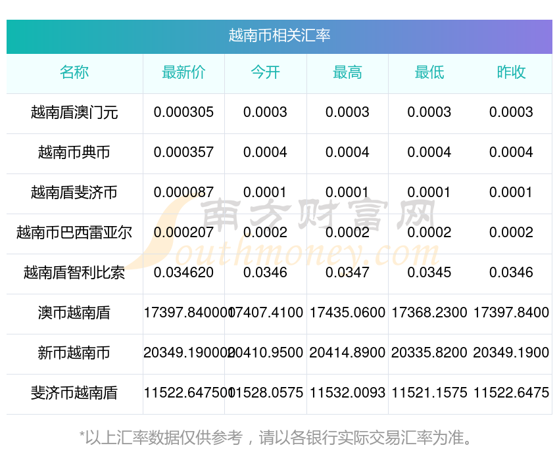Select the 名称 column header
559x458 pixels.
[74, 73]
